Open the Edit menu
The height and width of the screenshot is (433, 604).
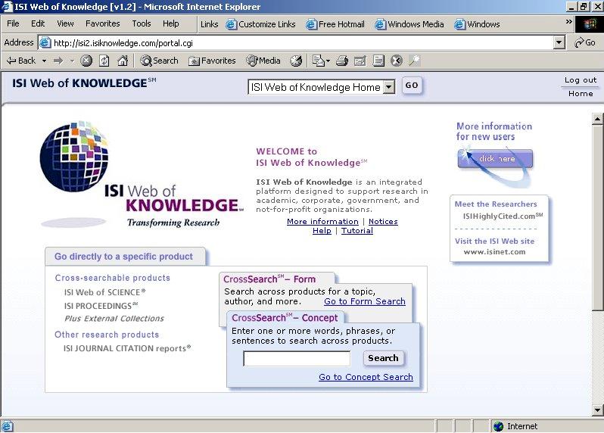point(38,24)
